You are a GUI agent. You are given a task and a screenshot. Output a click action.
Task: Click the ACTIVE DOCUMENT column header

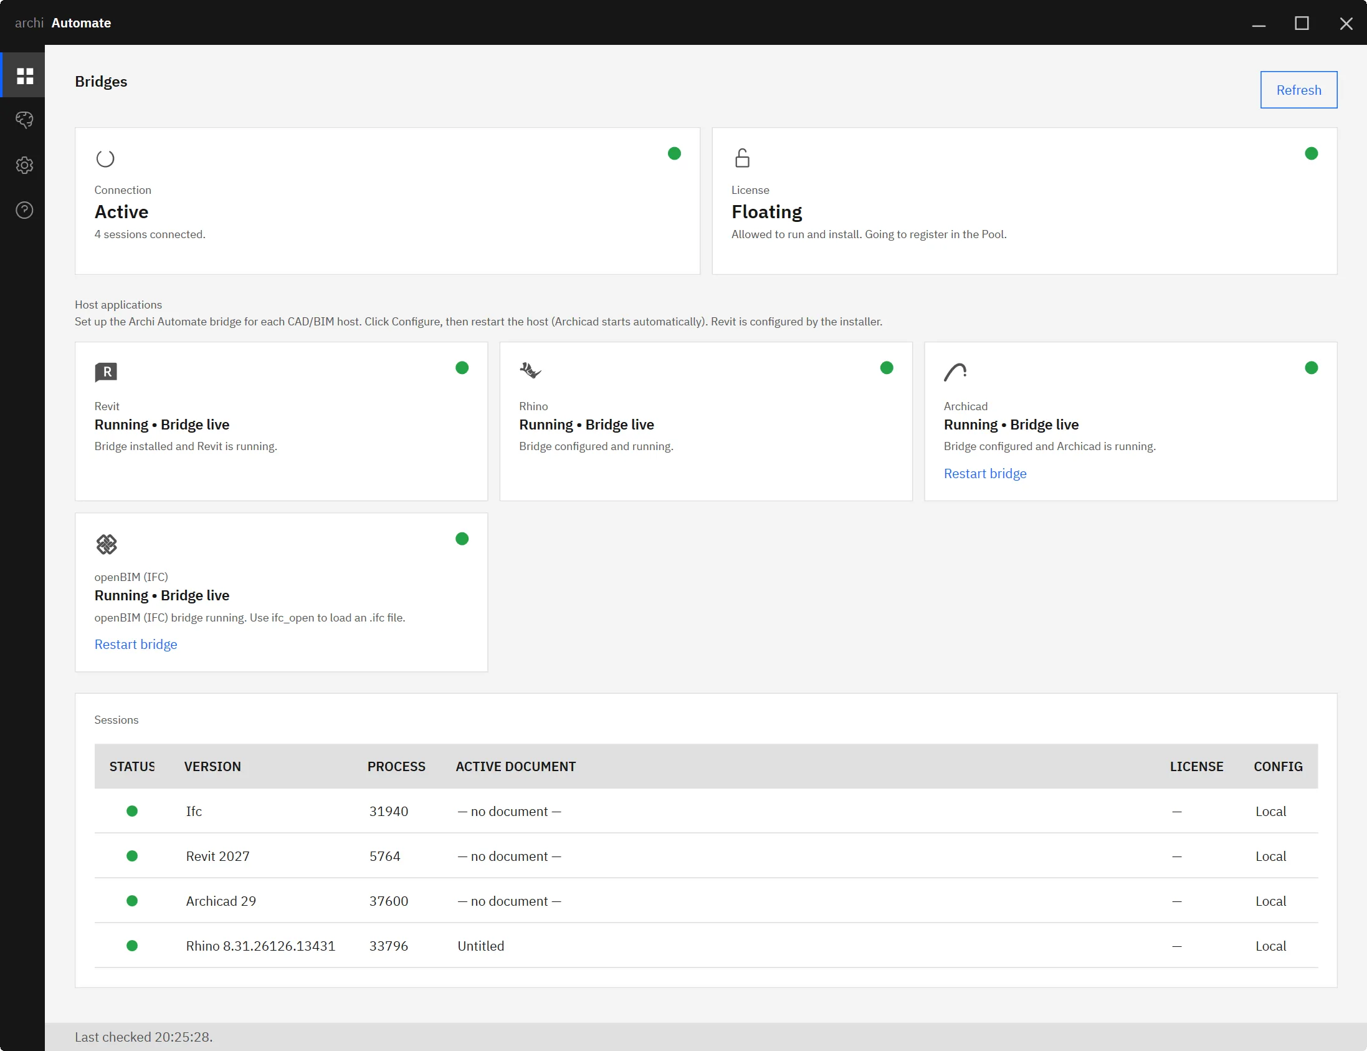(515, 766)
